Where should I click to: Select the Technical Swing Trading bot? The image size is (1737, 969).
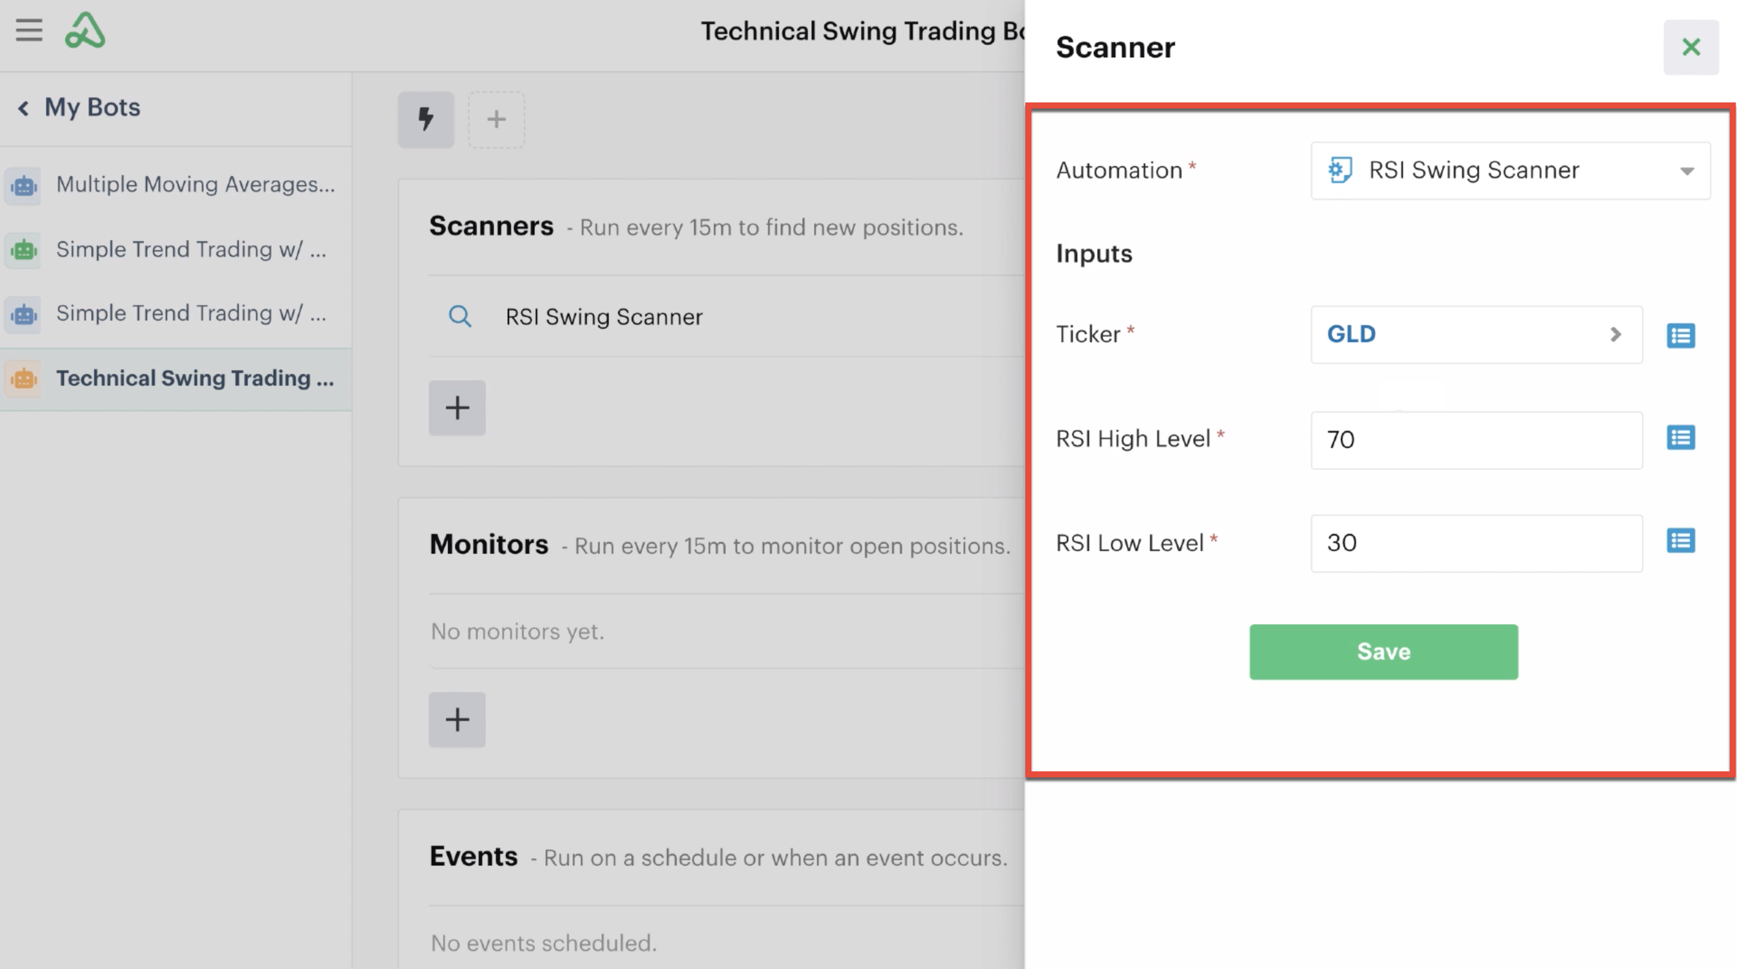pyautogui.click(x=176, y=378)
